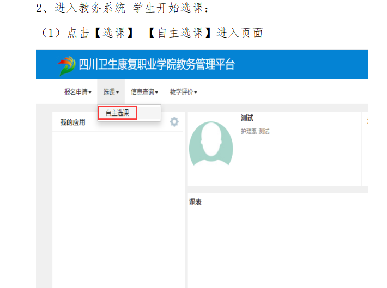Expand the 教学评价 dropdown menu

click(x=183, y=92)
